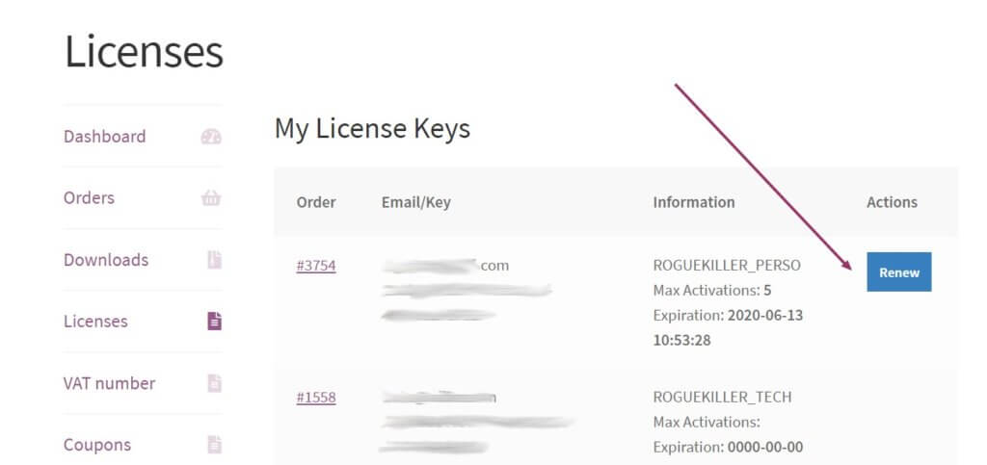Click the VAT number document icon
Screen dimensions: 987x465
[213, 383]
